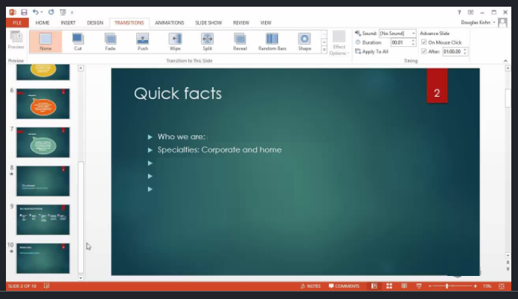Open the Sound dropdown list

[413, 33]
